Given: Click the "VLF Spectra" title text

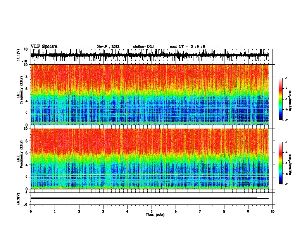Looking at the screenshot, I should [44, 46].
